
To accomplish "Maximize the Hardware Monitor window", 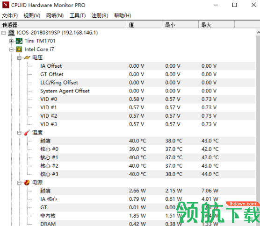I will (234, 5).
